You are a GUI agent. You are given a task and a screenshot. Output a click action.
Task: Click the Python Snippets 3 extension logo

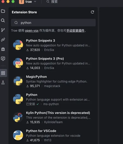pos(18,45)
